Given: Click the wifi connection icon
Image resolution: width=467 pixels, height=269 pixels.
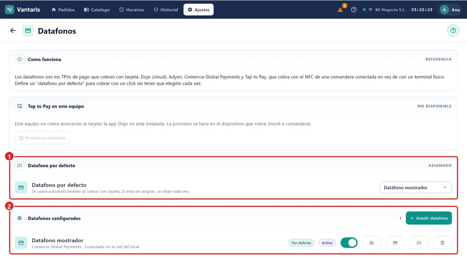Looking at the screenshot, I should pos(370,10).
